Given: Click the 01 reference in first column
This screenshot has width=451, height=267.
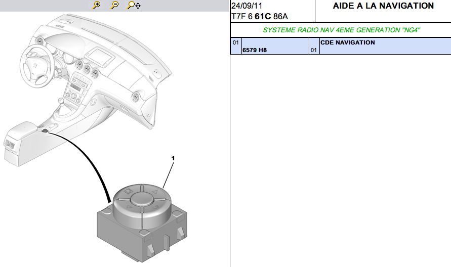Looking at the screenshot, I should pos(235,43).
